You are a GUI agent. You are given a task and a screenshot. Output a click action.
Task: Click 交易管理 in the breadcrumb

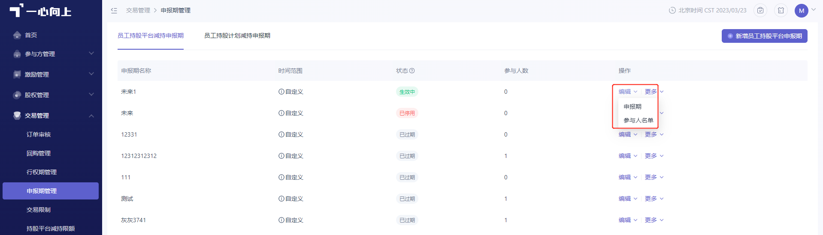138,10
